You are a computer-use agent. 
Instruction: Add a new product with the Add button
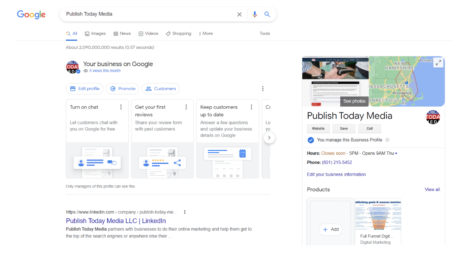click(x=331, y=229)
